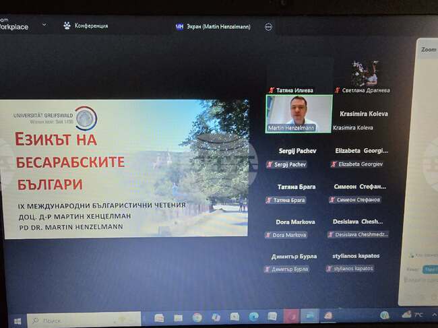Click the Конференция meeting icon

point(67,26)
